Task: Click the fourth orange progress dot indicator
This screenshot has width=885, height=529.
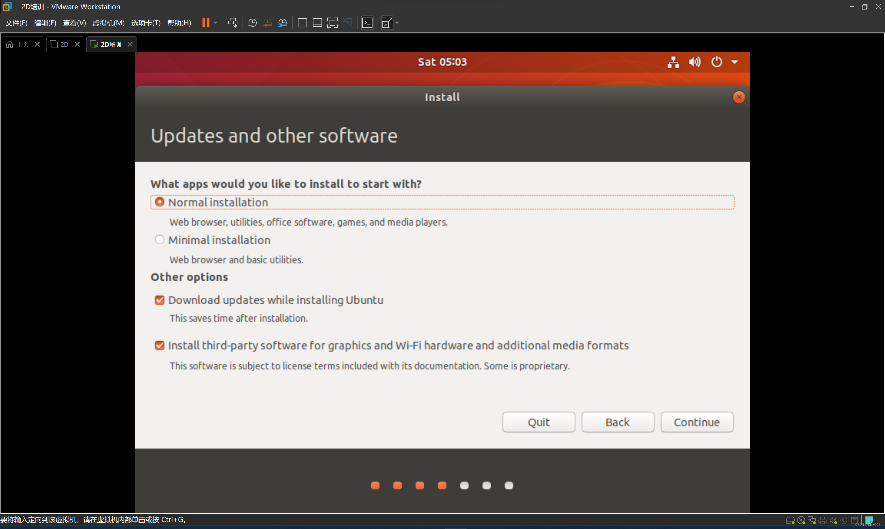Action: [442, 485]
